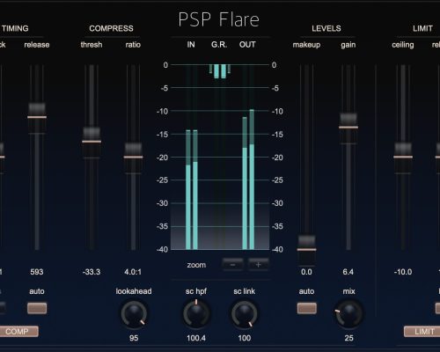Toggle the auto makeup button
Viewport: 440px width, 352px height.
click(x=306, y=308)
